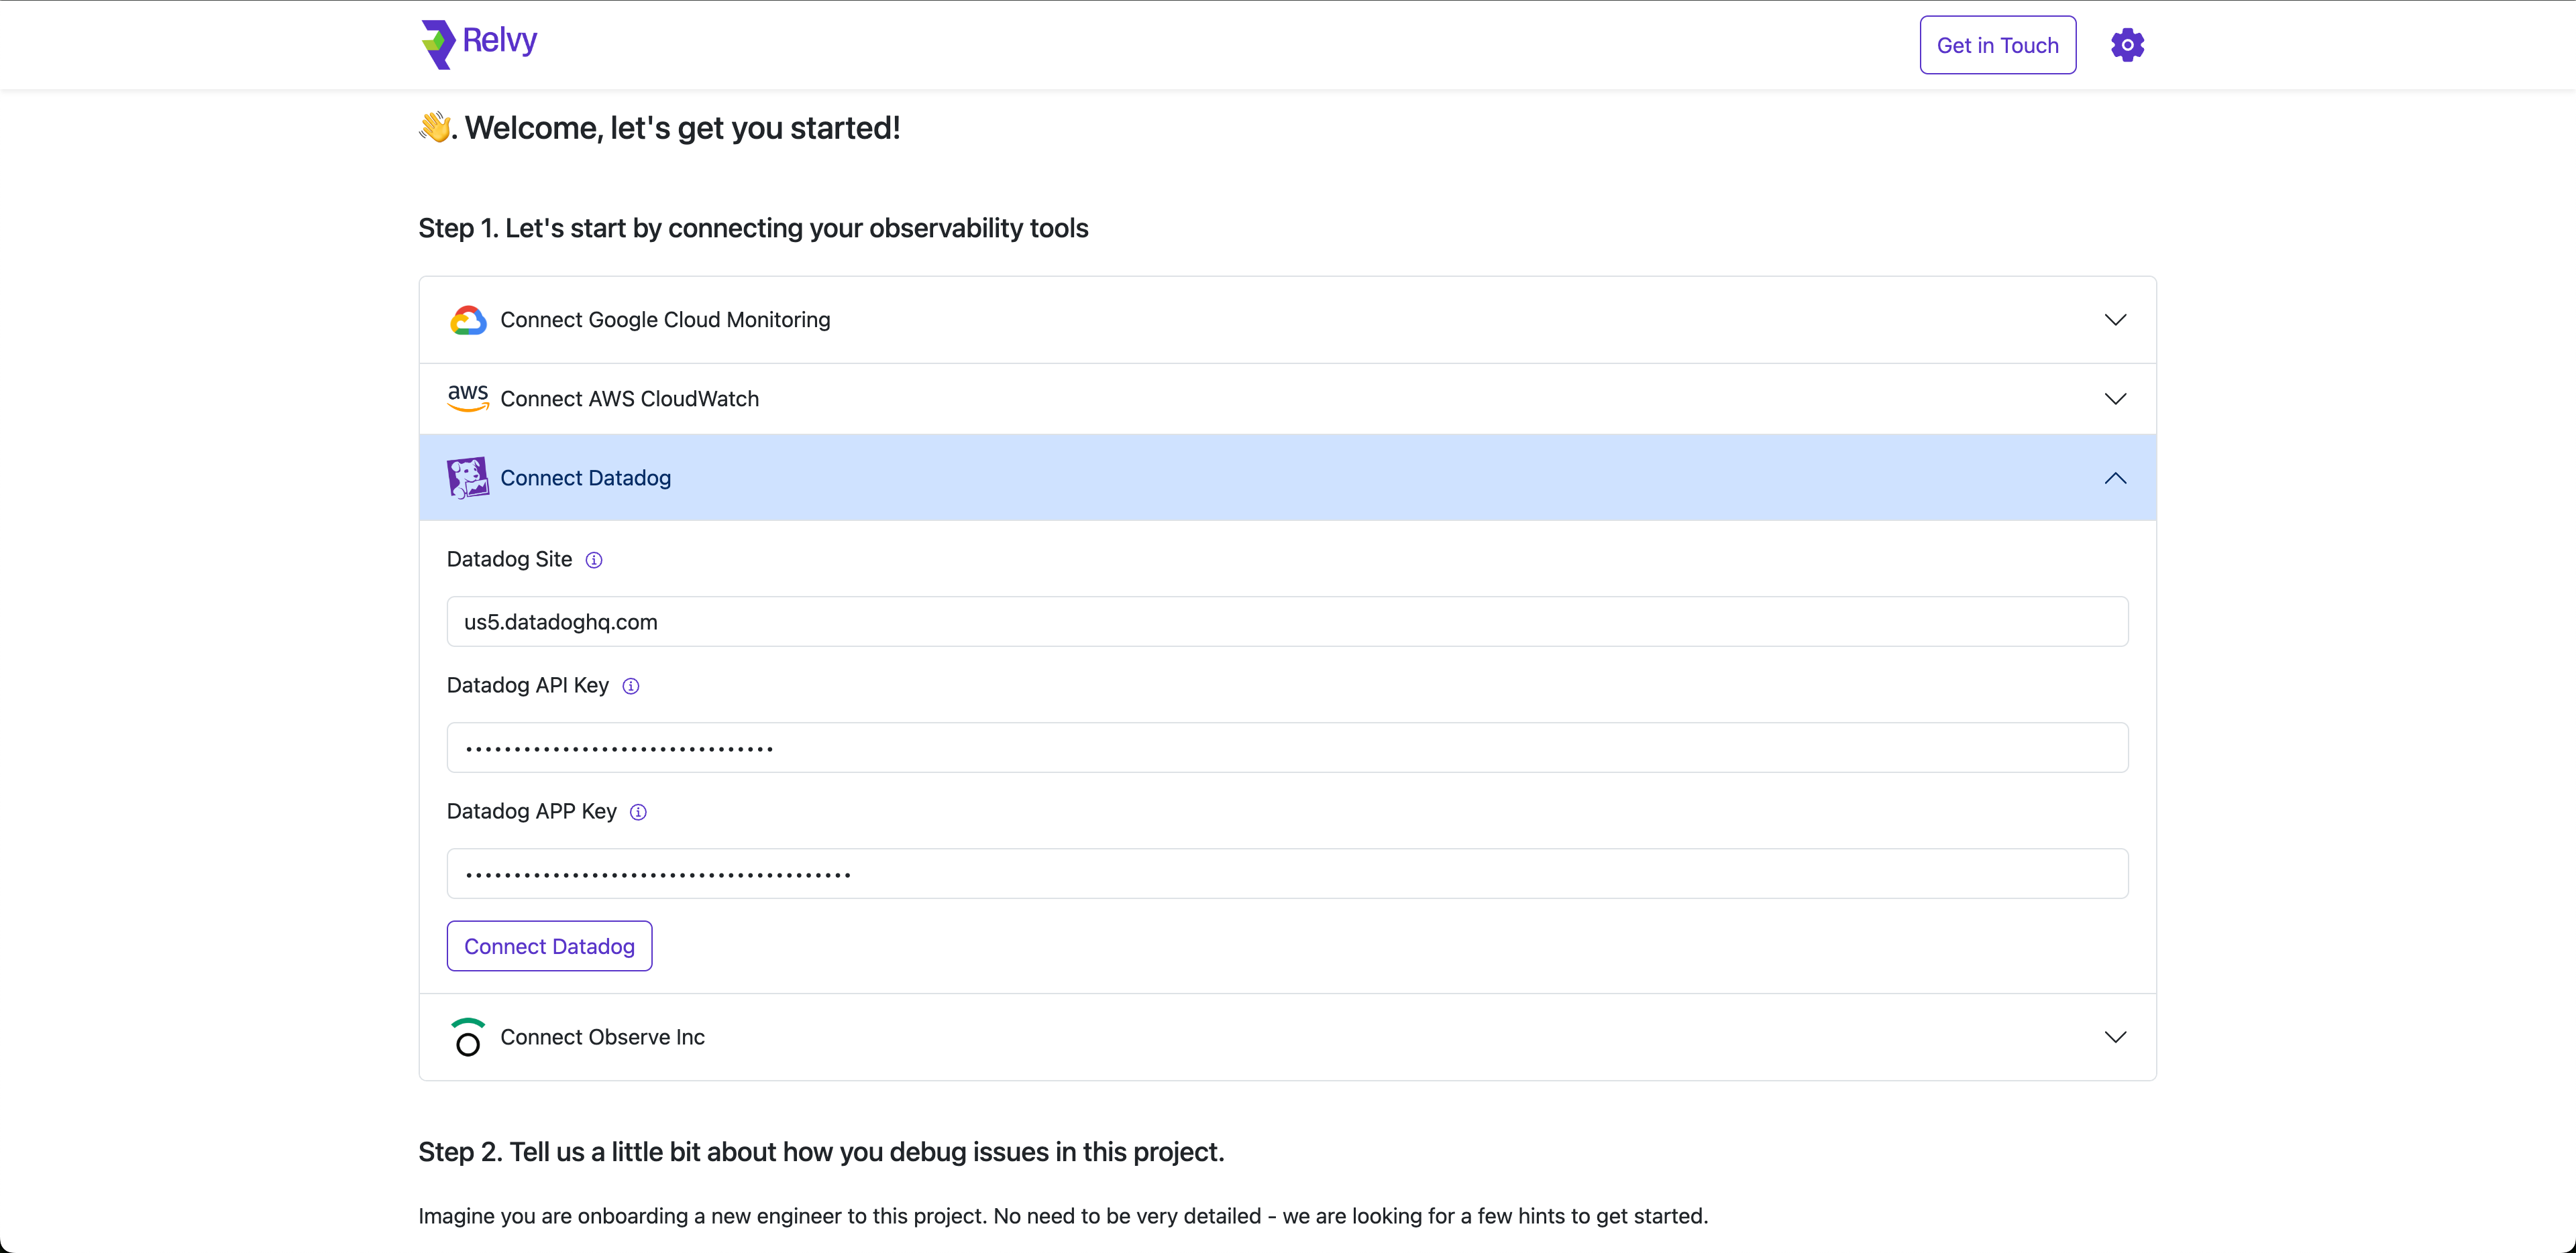Image resolution: width=2576 pixels, height=1253 pixels.
Task: Click the Datadog API Key info icon
Action: [631, 687]
